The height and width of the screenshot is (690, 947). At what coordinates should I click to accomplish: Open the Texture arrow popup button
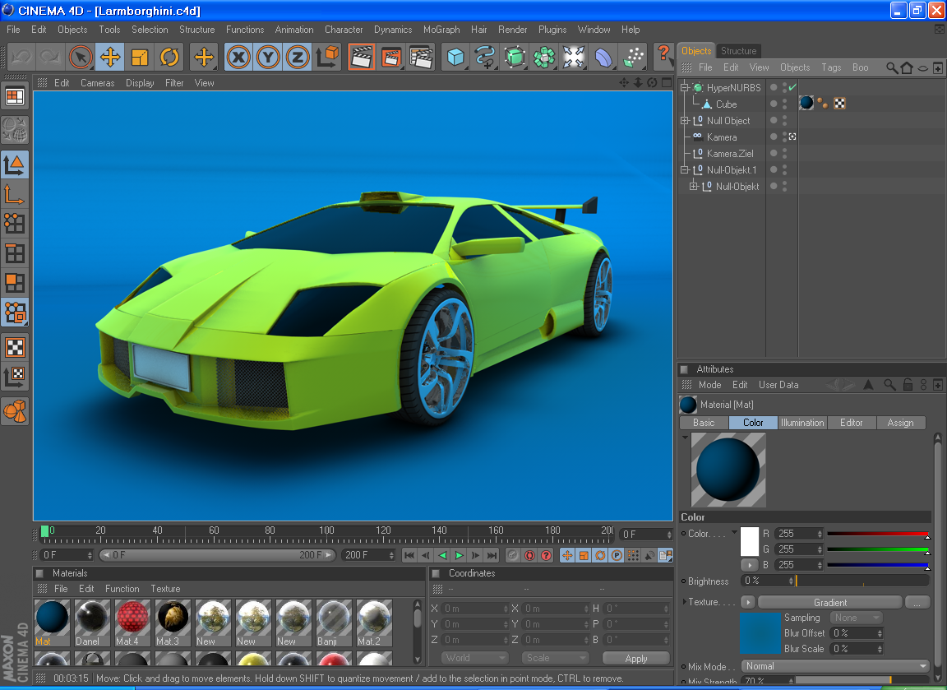tap(748, 602)
